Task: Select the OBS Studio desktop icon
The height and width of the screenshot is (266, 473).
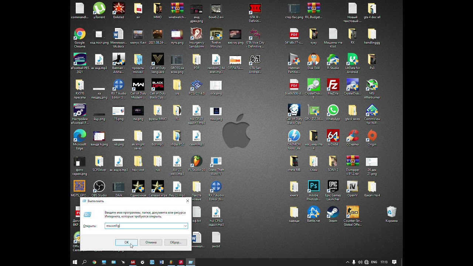Action: coord(99,189)
